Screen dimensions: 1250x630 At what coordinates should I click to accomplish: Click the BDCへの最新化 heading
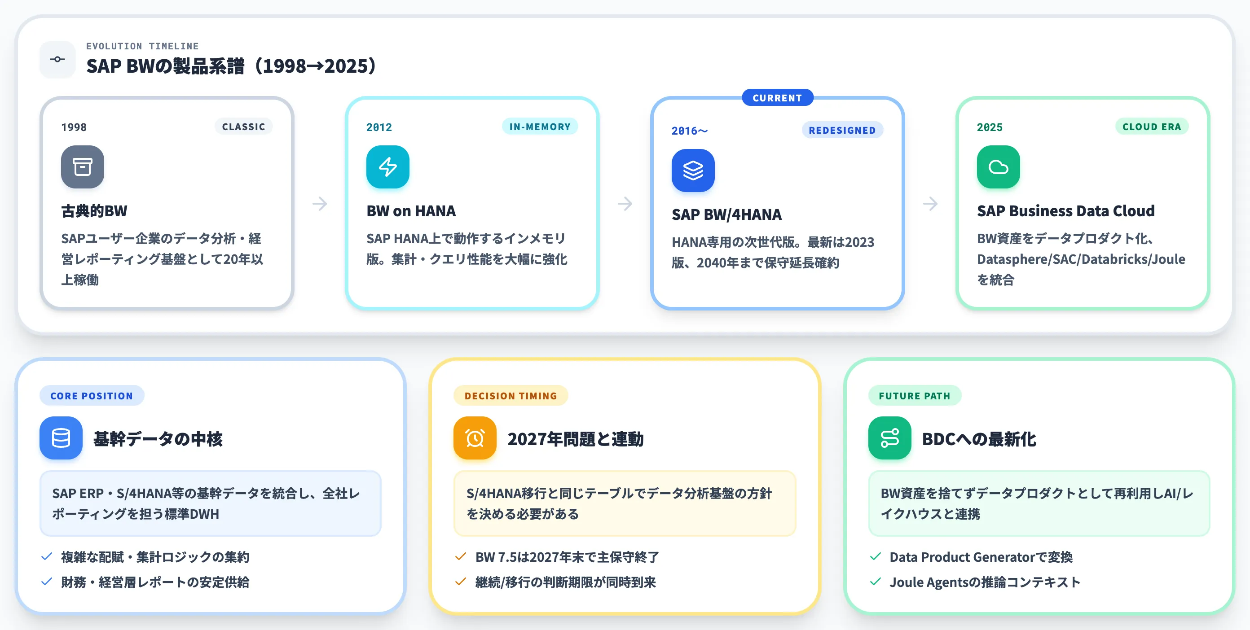click(x=979, y=439)
